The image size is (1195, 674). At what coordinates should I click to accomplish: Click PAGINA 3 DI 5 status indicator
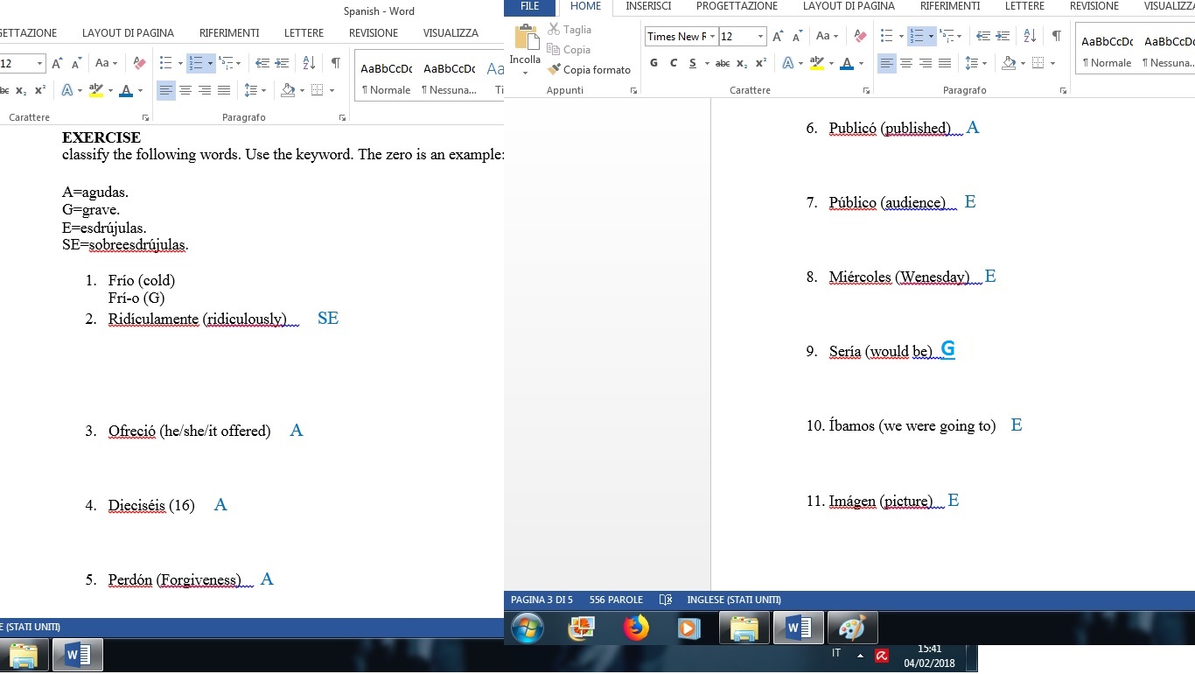542,600
